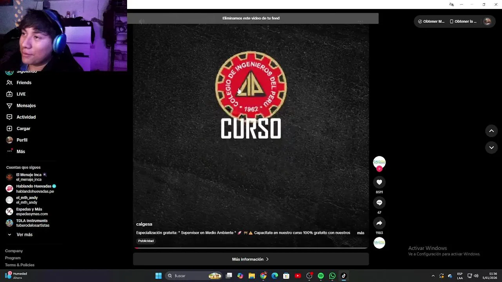Click the Actividad chat bubble icon
The width and height of the screenshot is (502, 282).
[x=9, y=117]
